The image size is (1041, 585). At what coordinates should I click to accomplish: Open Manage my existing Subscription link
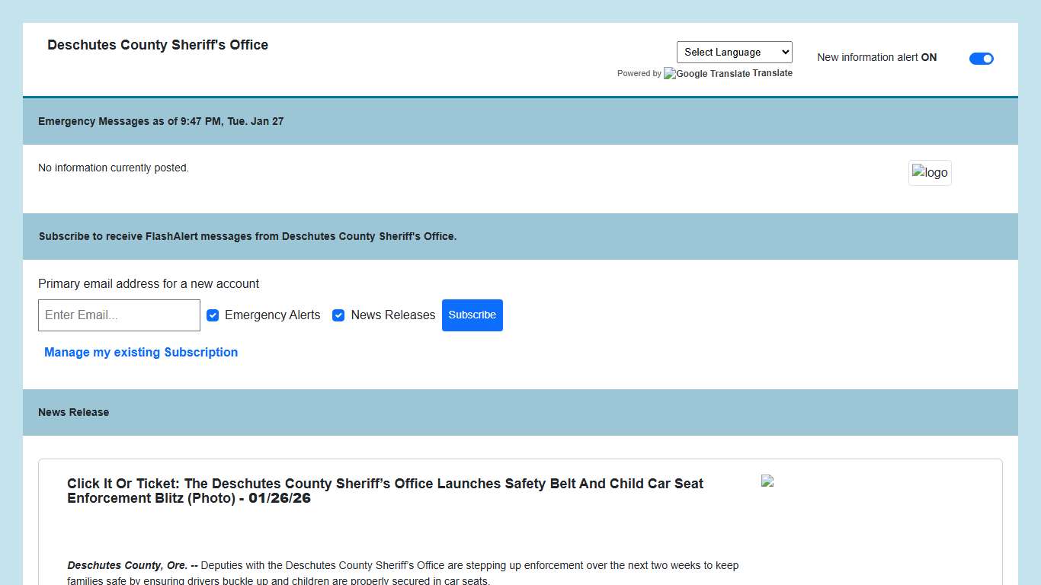coord(141,352)
